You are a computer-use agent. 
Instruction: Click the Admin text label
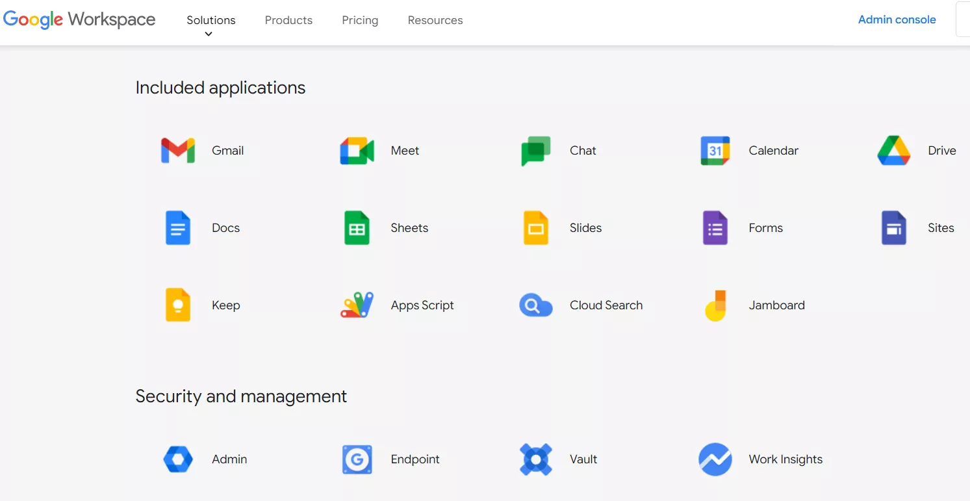pos(229,459)
